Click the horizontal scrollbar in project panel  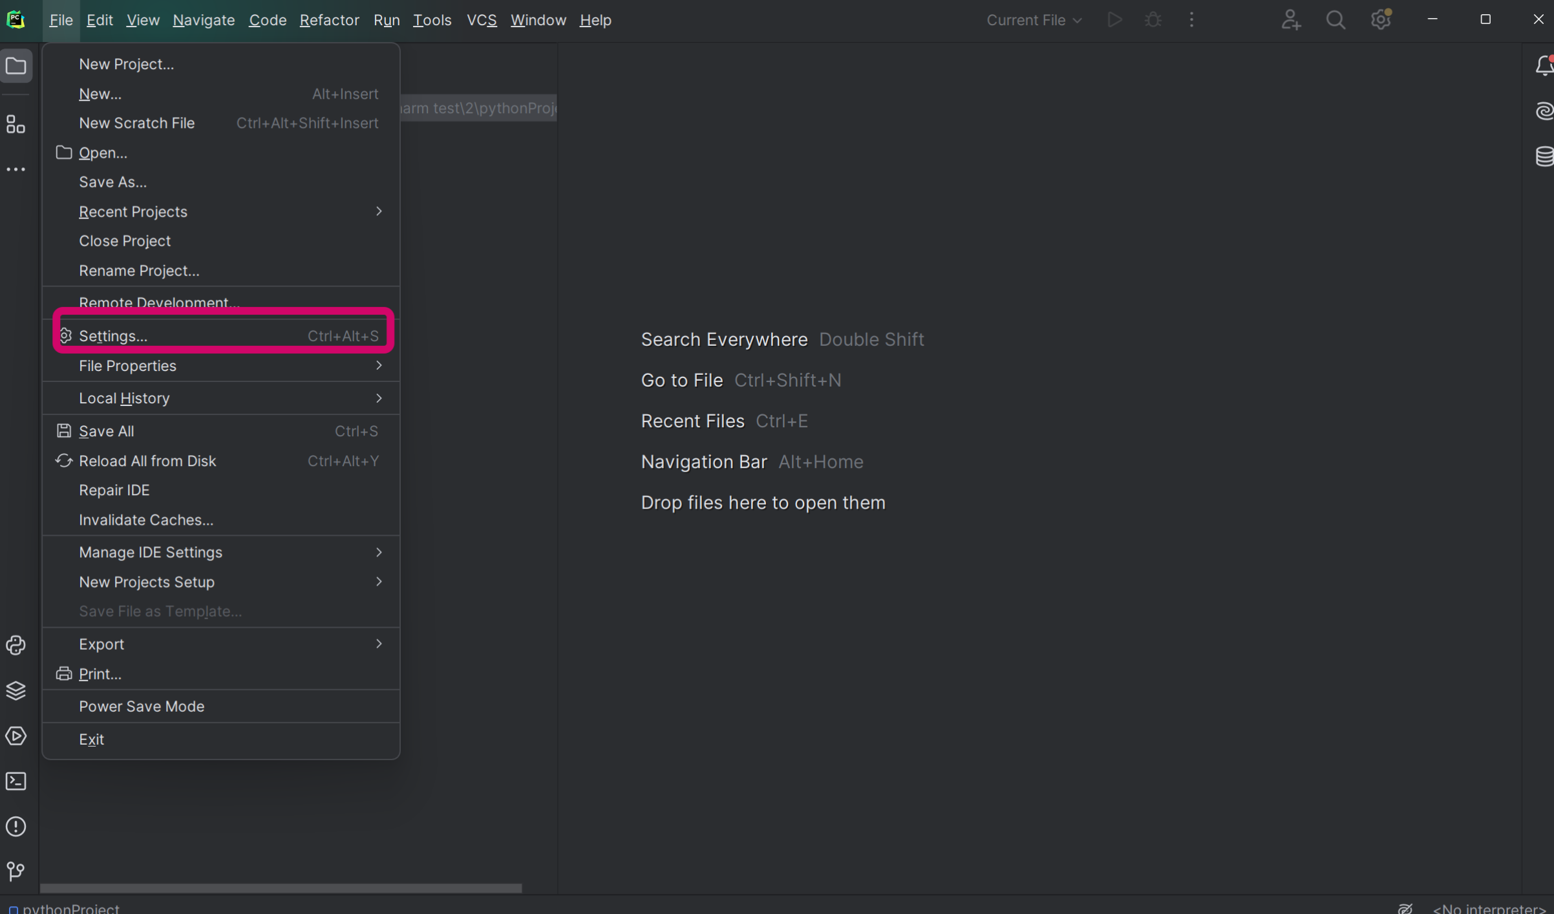click(x=281, y=888)
